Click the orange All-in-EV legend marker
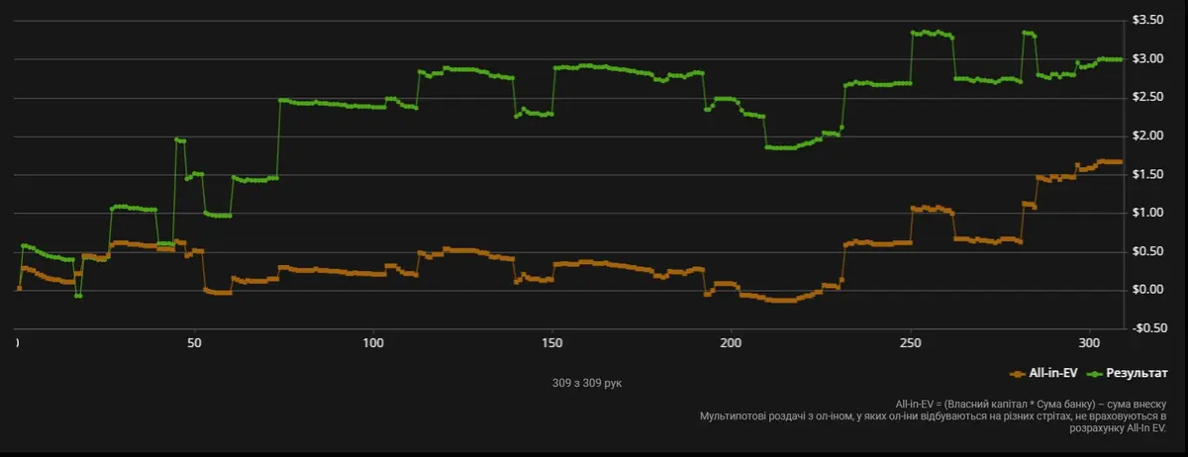Image resolution: width=1188 pixels, height=457 pixels. (x=1017, y=374)
